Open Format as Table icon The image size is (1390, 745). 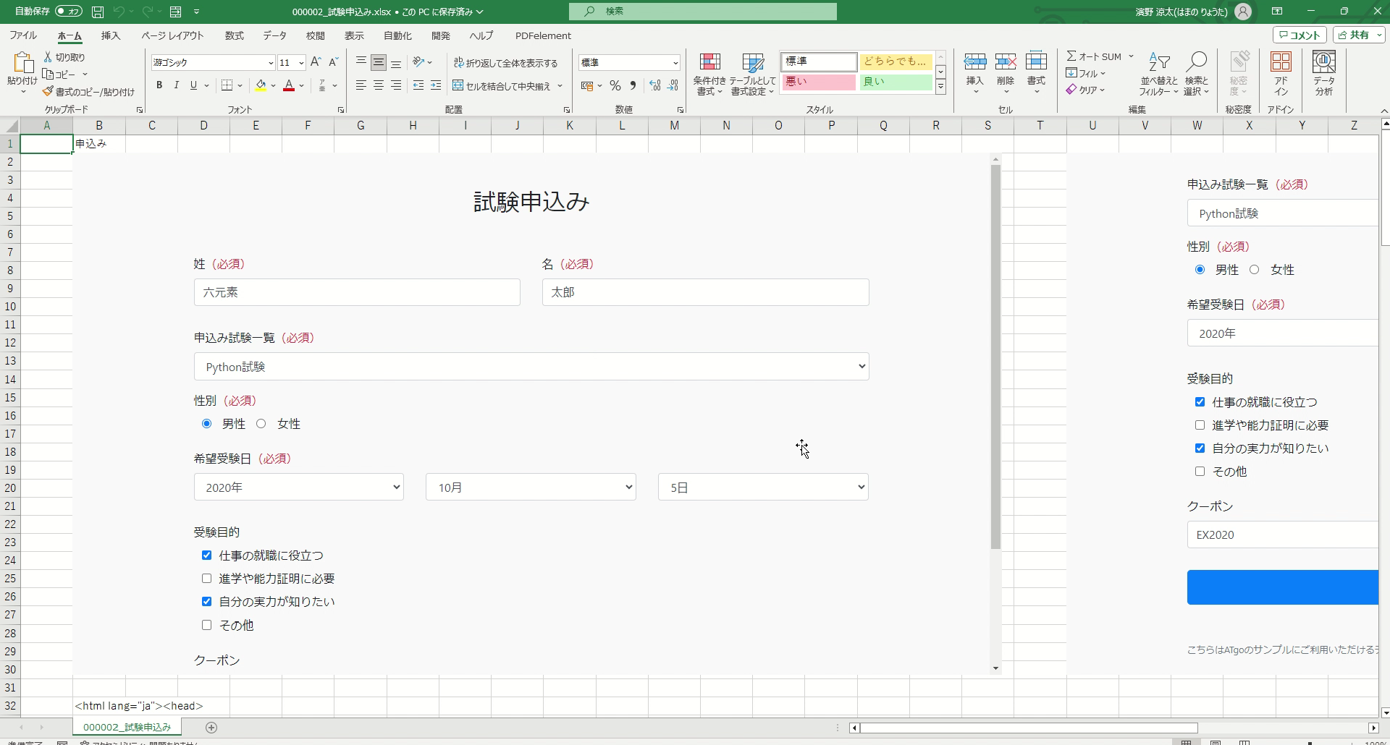753,62
